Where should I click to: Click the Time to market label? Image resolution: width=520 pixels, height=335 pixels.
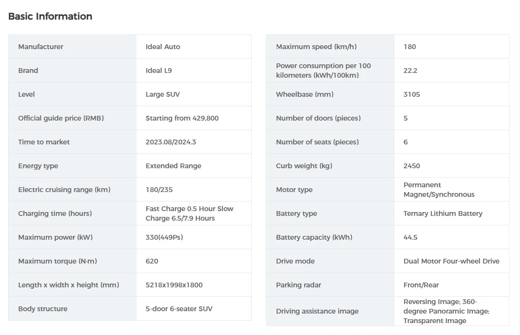[44, 142]
